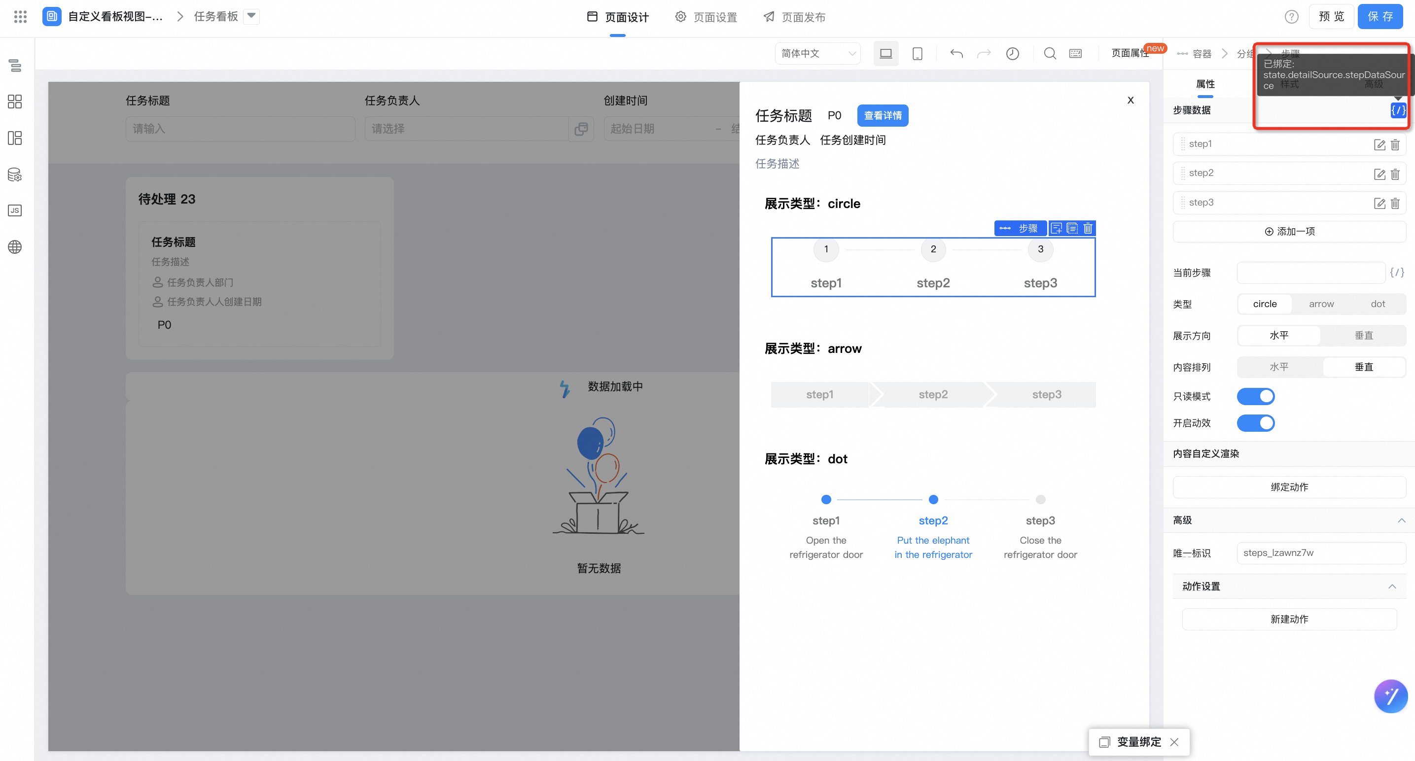Screen dimensions: 1415x761
Task: Click the step2 arrow step
Action: [x=933, y=394]
